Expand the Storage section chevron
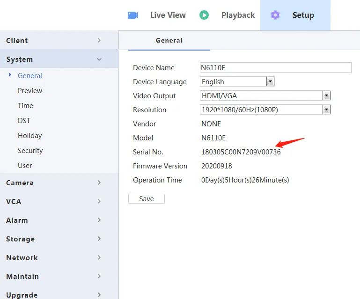The height and width of the screenshot is (299, 360). [99, 239]
